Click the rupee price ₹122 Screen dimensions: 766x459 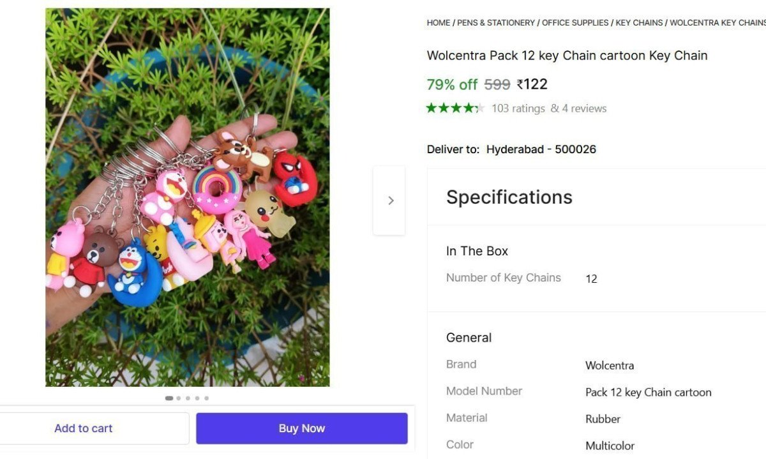point(532,84)
